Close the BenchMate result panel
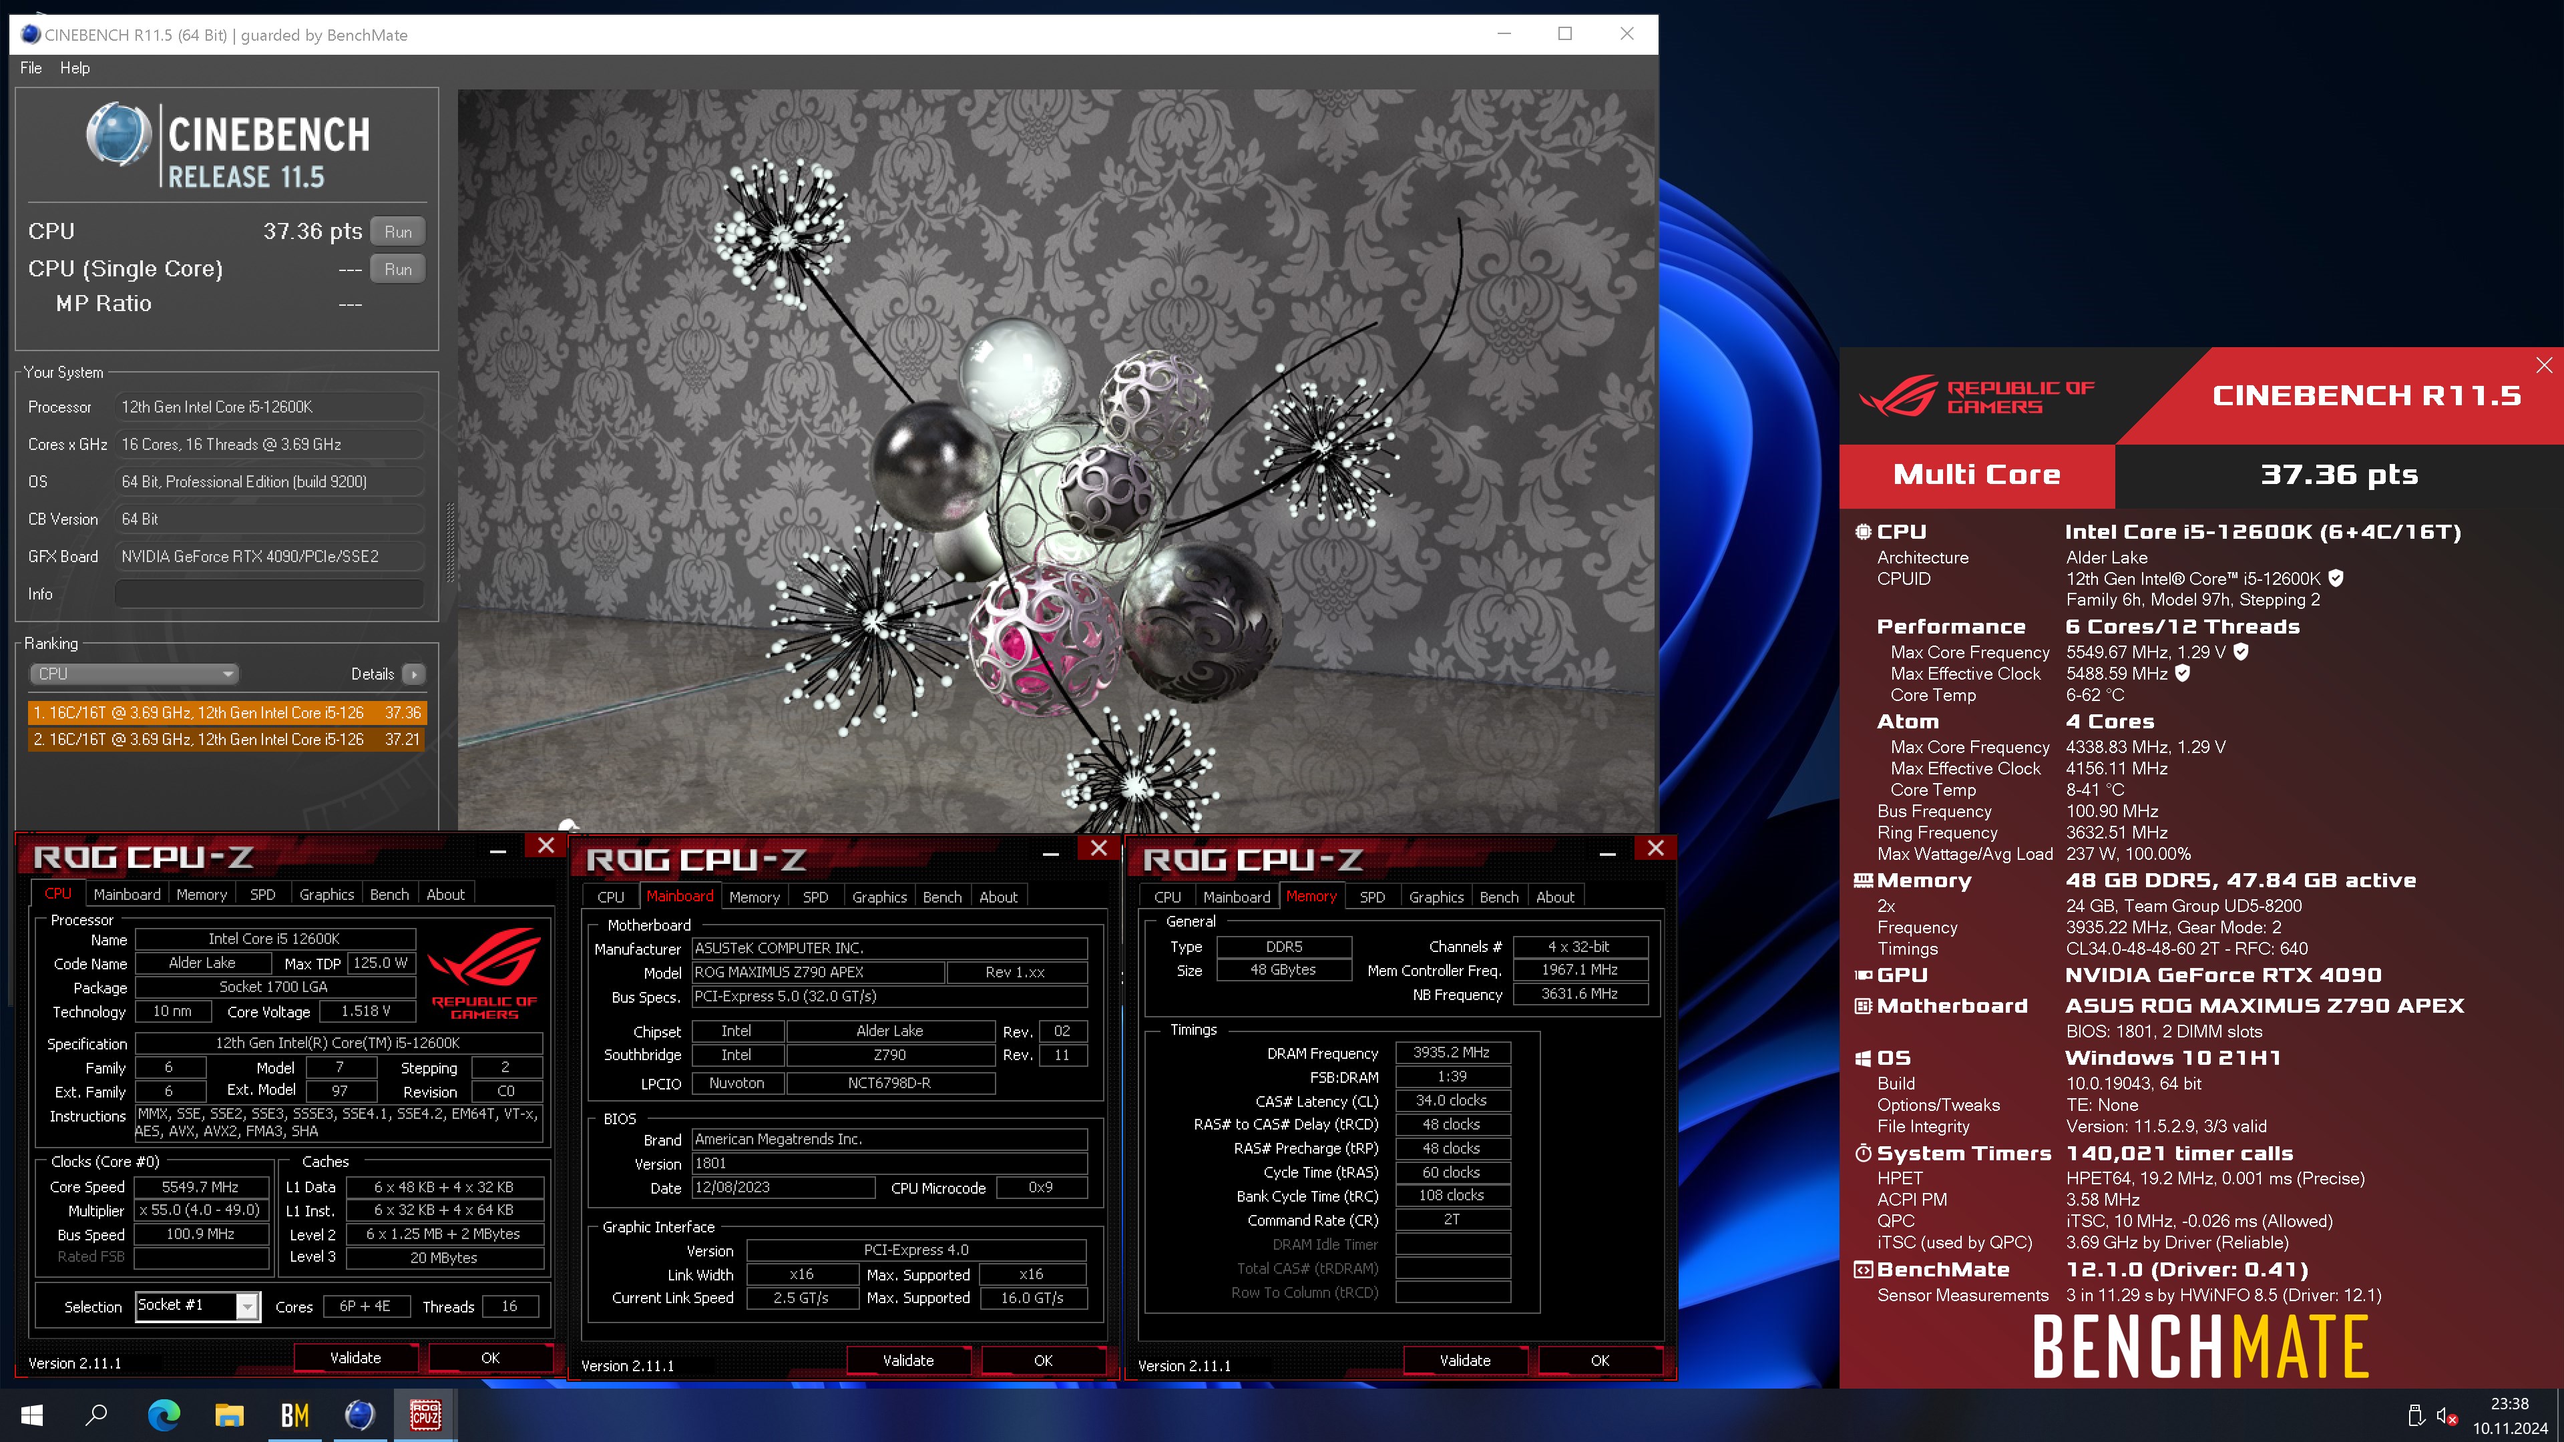The height and width of the screenshot is (1442, 2564). [2544, 365]
